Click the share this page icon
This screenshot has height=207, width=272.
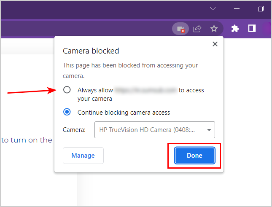point(197,29)
